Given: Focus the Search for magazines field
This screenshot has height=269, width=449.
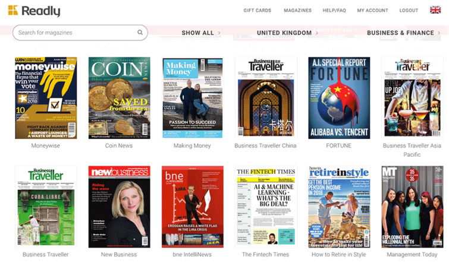Looking at the screenshot, I should click(x=80, y=33).
